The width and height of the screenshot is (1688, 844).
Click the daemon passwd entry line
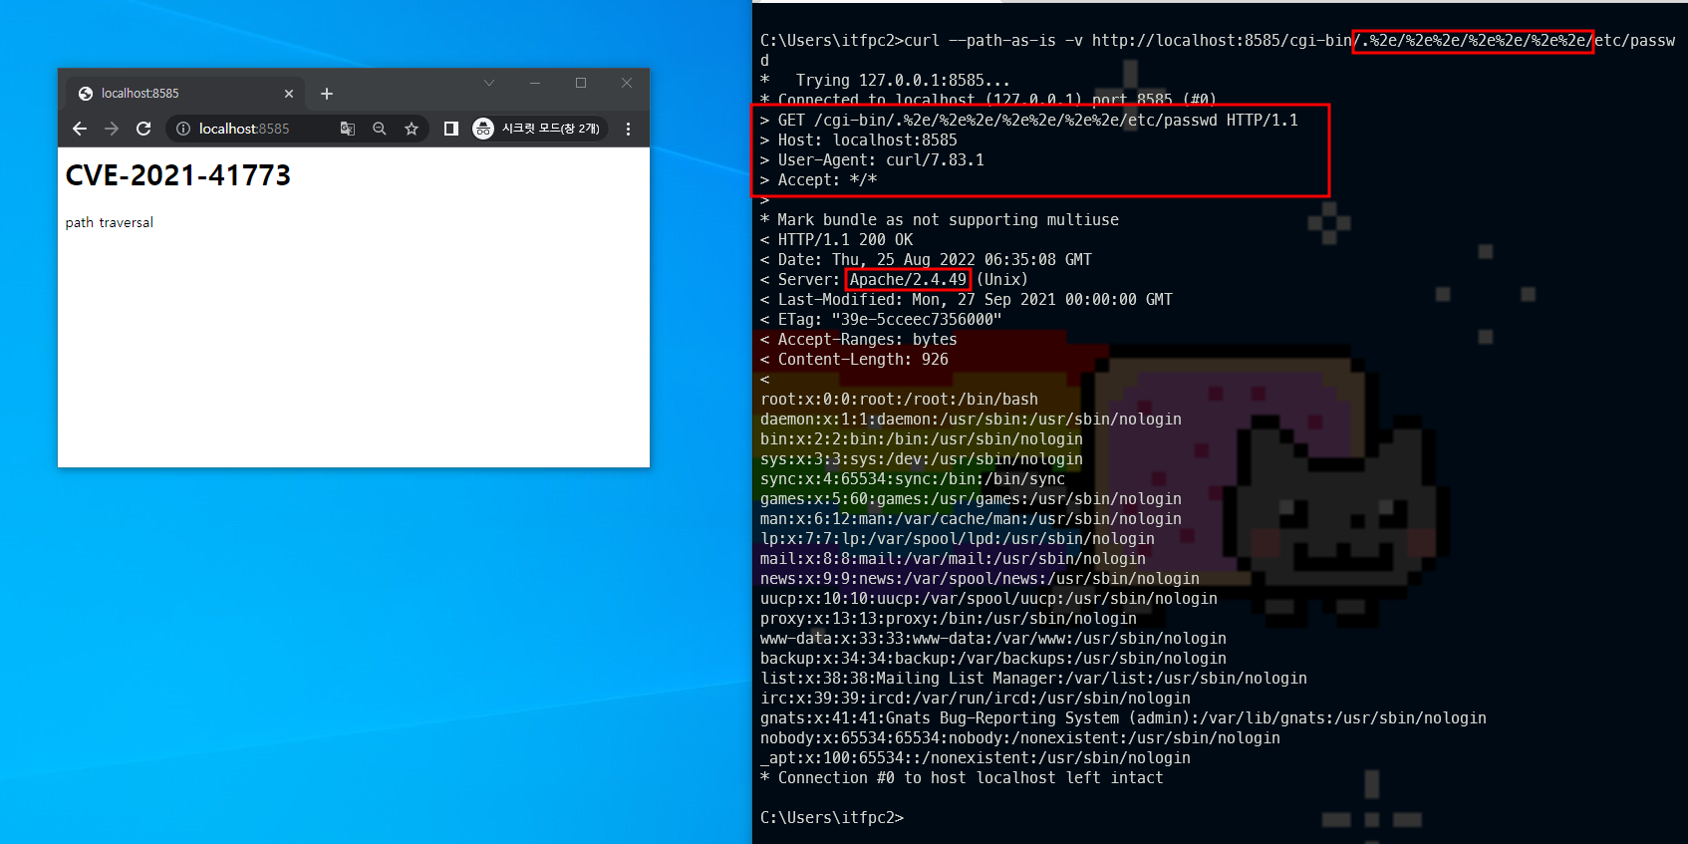pyautogui.click(x=971, y=419)
